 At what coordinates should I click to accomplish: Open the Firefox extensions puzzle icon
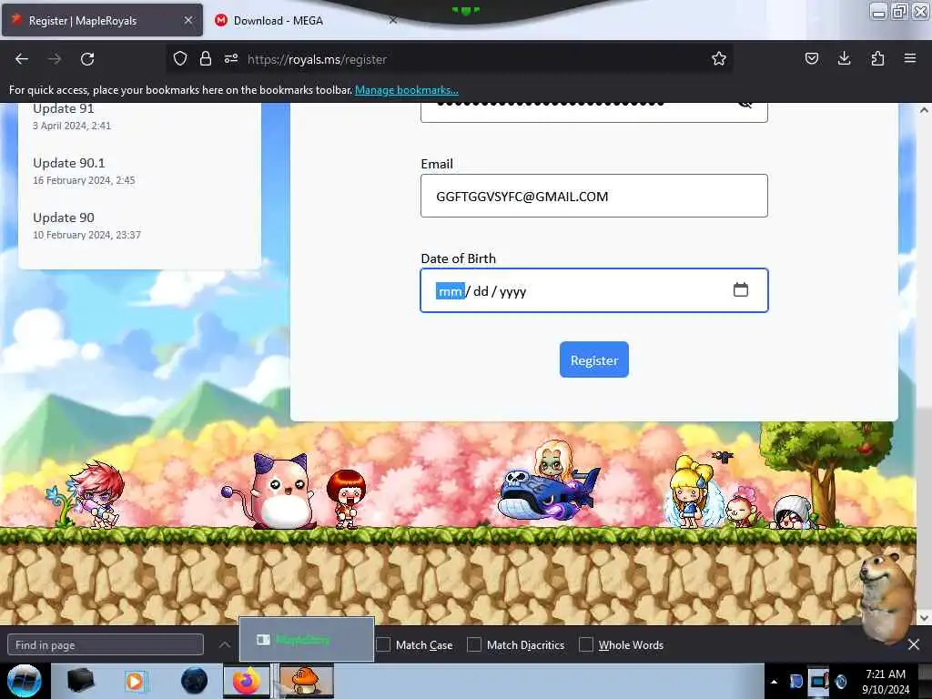(x=877, y=58)
